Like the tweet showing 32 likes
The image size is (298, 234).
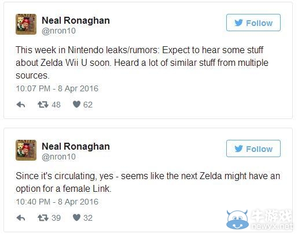[x=76, y=218]
